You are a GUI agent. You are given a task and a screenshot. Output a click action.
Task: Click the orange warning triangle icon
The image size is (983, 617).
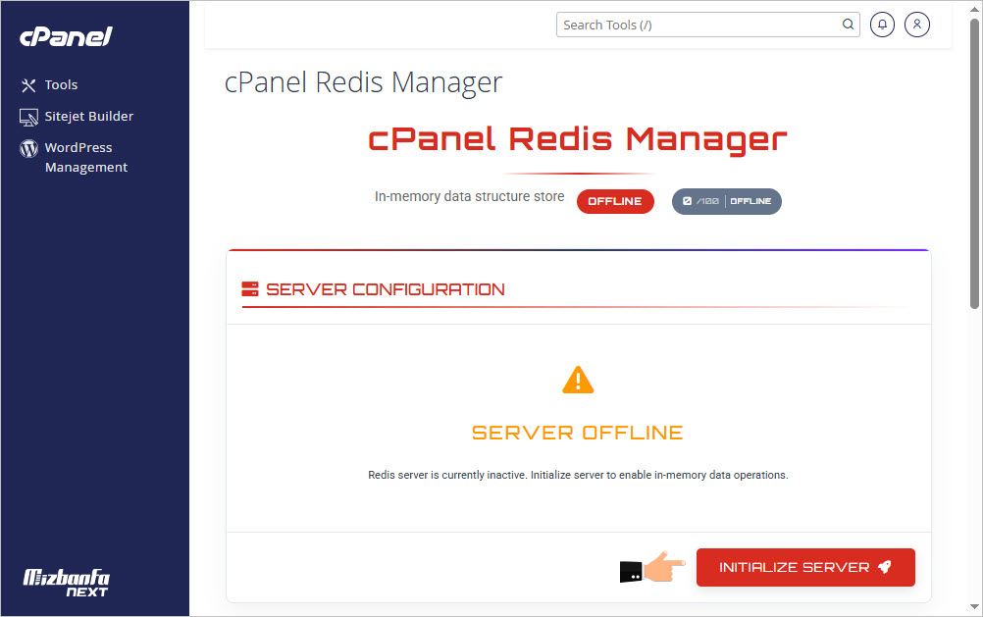tap(578, 380)
